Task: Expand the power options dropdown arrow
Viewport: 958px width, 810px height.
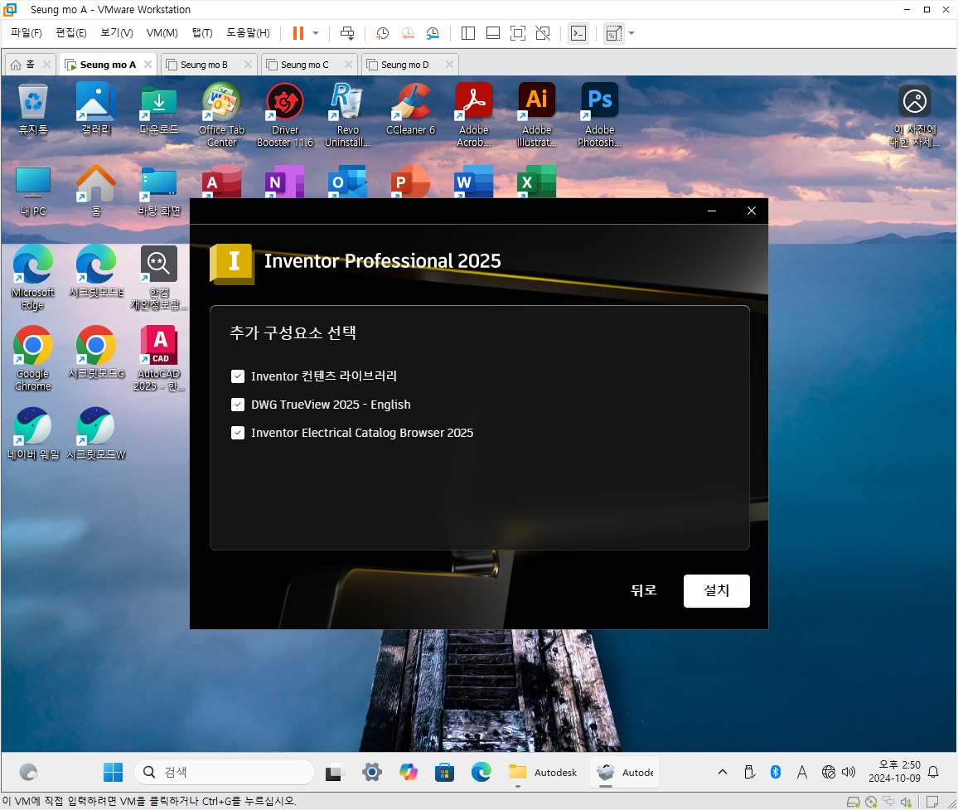Action: (316, 33)
